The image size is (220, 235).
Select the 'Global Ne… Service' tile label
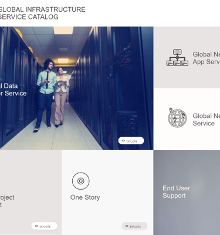(206, 120)
